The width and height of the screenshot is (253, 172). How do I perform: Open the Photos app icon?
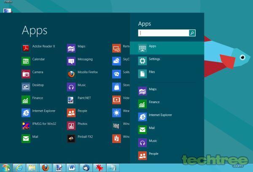click(71, 126)
